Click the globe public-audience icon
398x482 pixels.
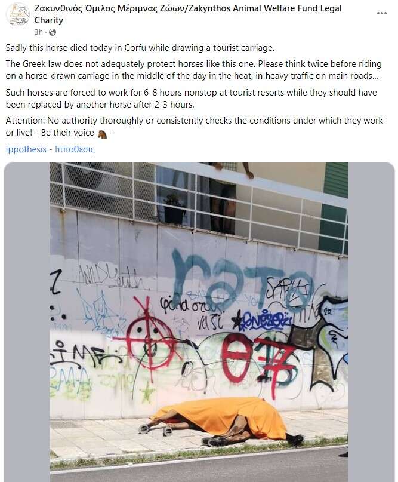point(53,32)
